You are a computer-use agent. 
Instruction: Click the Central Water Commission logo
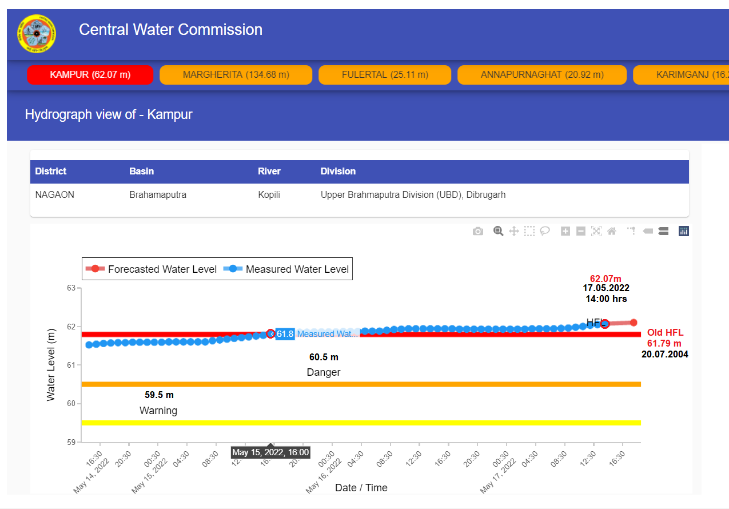click(36, 33)
